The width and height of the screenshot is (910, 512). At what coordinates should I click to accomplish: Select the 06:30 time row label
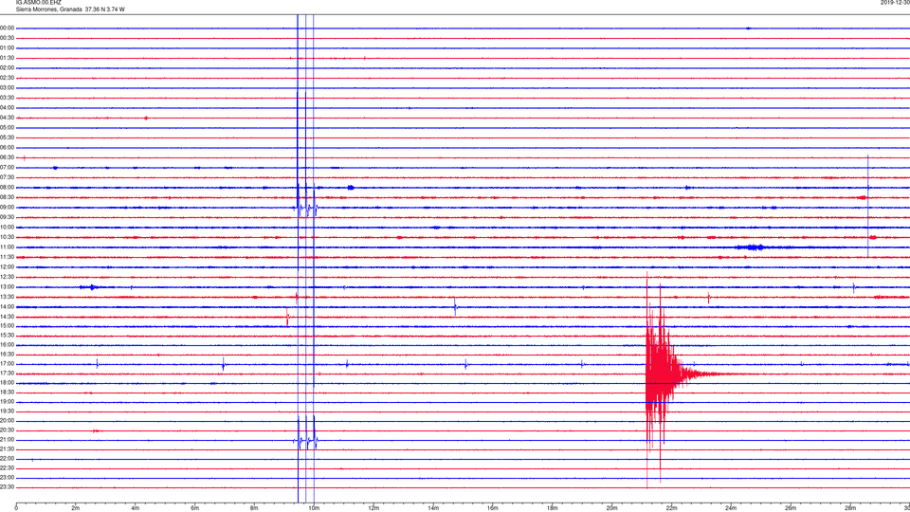7,157
